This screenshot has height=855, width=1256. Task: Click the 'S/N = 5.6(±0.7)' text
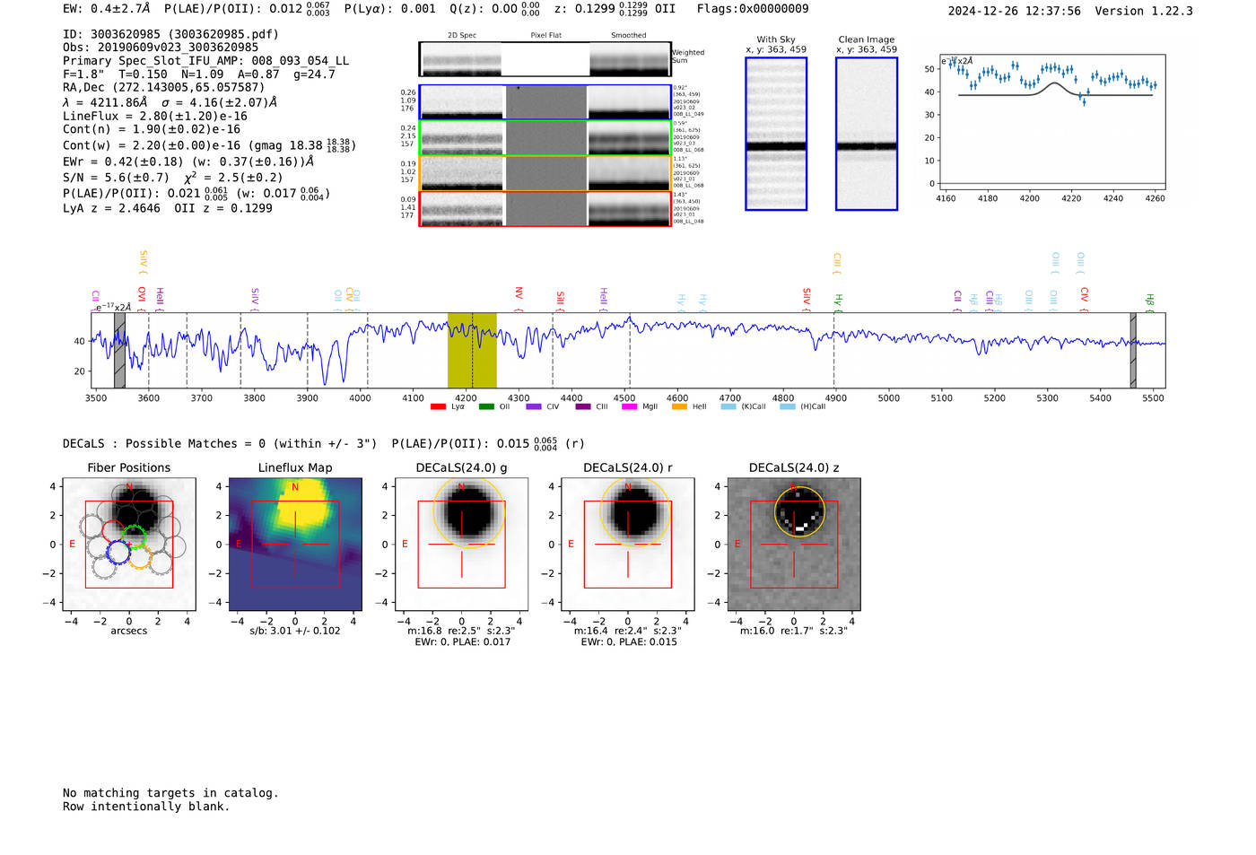(116, 178)
